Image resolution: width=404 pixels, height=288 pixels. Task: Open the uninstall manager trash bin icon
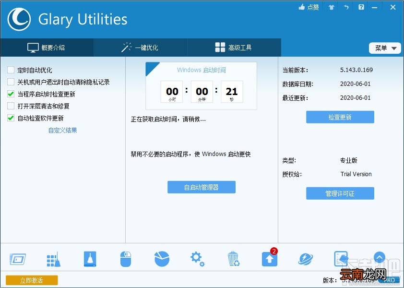(234, 259)
